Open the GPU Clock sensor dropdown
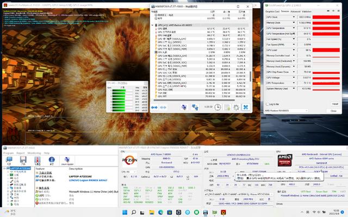This screenshot has height=217, width=348. [294, 17]
